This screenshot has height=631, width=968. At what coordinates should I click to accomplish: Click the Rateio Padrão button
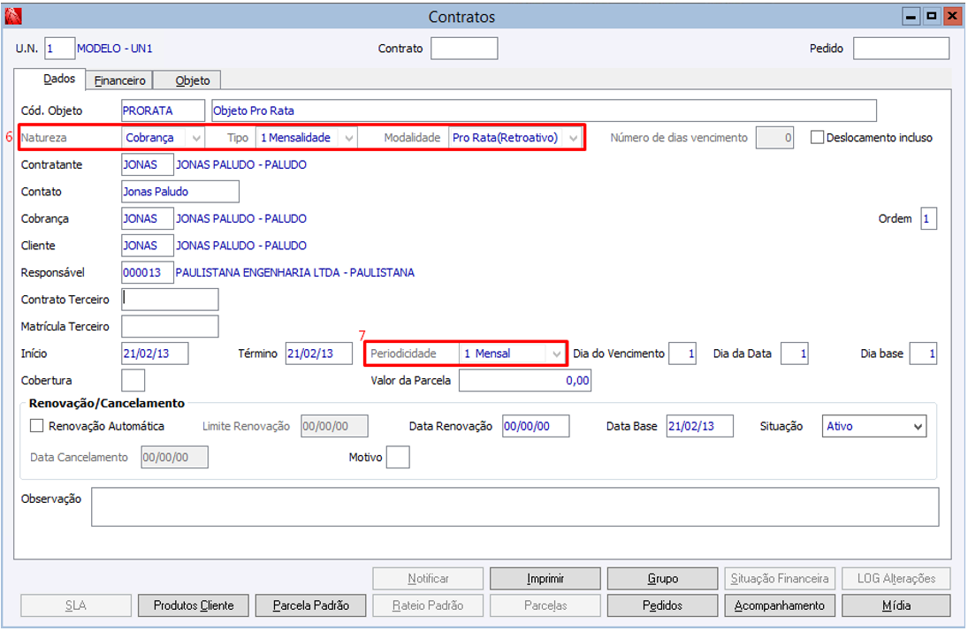(x=428, y=605)
